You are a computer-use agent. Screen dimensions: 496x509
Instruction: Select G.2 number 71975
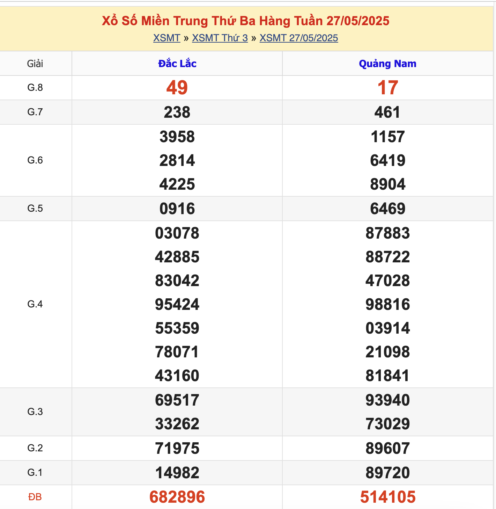point(177,448)
